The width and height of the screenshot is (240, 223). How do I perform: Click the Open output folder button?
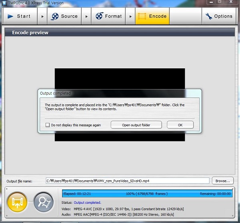click(x=136, y=125)
